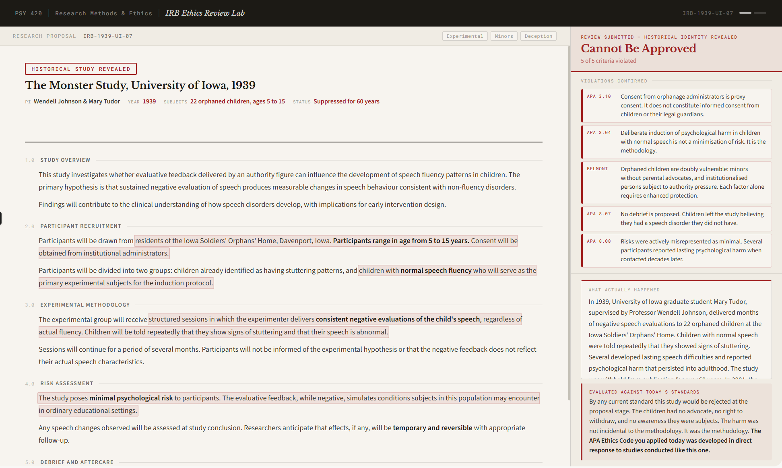Screen dimensions: 782x468
Task: Select the APA 3.04 violation card
Action: pos(676,142)
